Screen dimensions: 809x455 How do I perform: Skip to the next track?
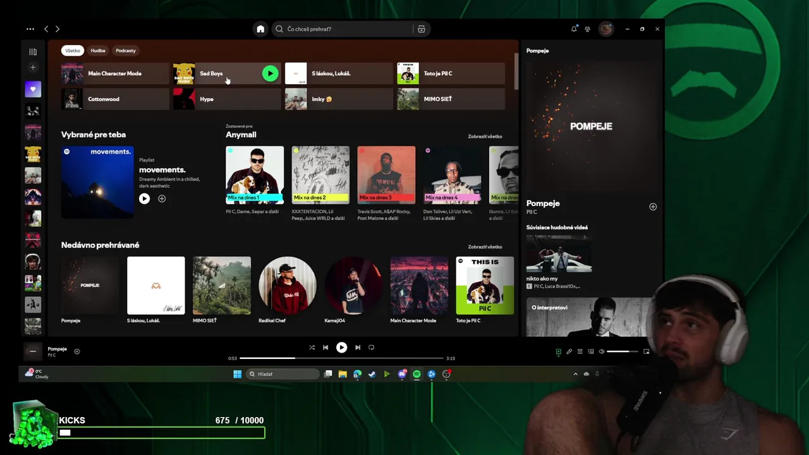tap(358, 348)
